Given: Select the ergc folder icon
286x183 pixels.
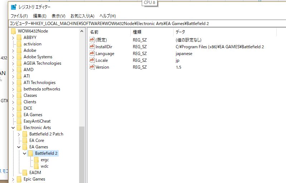Looking at the screenshot, I should point(37,160).
